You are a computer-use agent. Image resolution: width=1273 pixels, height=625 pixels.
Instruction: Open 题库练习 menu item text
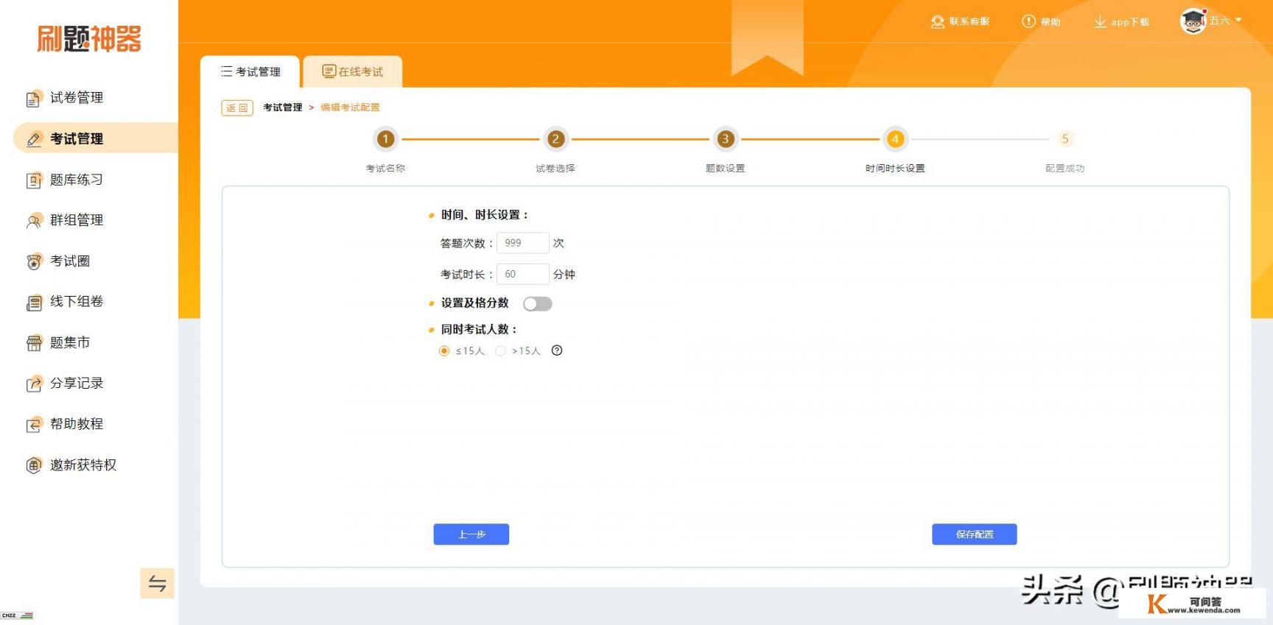pos(77,180)
